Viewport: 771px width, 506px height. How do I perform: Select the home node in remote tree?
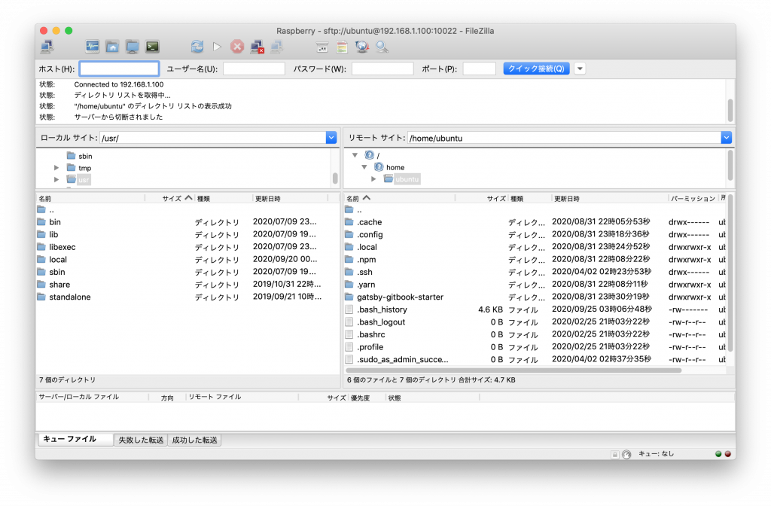tap(390, 167)
